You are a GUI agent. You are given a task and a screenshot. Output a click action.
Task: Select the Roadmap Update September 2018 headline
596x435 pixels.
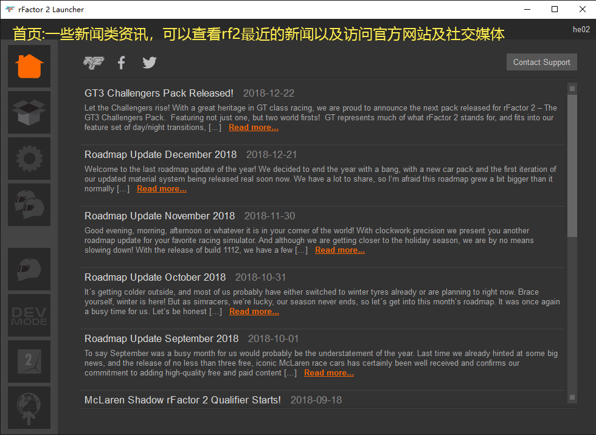[162, 338]
